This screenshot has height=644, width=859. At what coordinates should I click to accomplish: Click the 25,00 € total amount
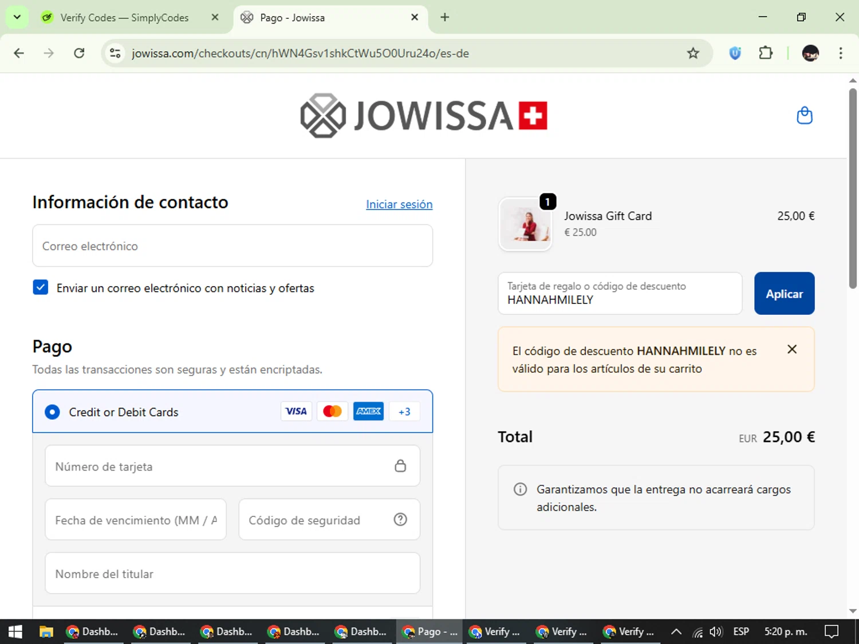[x=789, y=437]
